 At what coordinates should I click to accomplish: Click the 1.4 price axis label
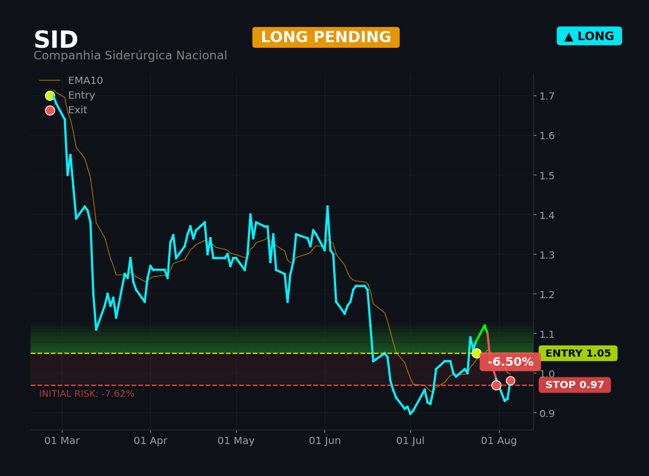(547, 215)
